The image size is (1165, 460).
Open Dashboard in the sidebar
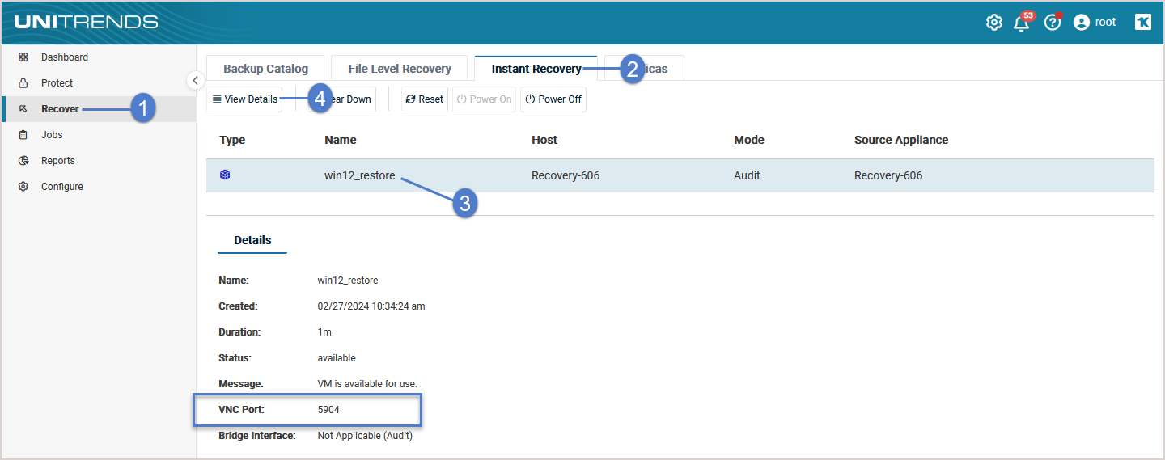click(x=65, y=57)
